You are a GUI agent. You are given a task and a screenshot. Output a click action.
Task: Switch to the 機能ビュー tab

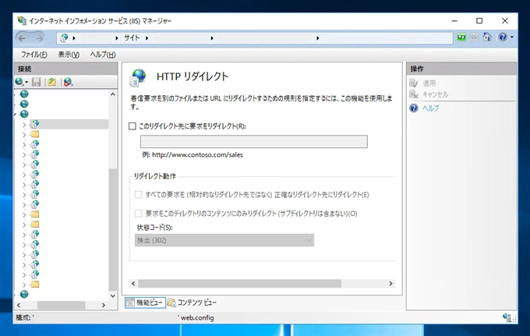click(145, 302)
